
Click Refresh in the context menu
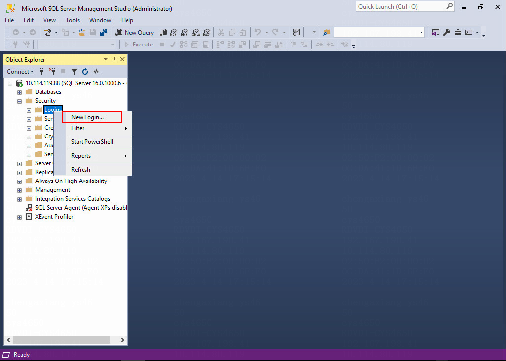[x=92, y=170]
